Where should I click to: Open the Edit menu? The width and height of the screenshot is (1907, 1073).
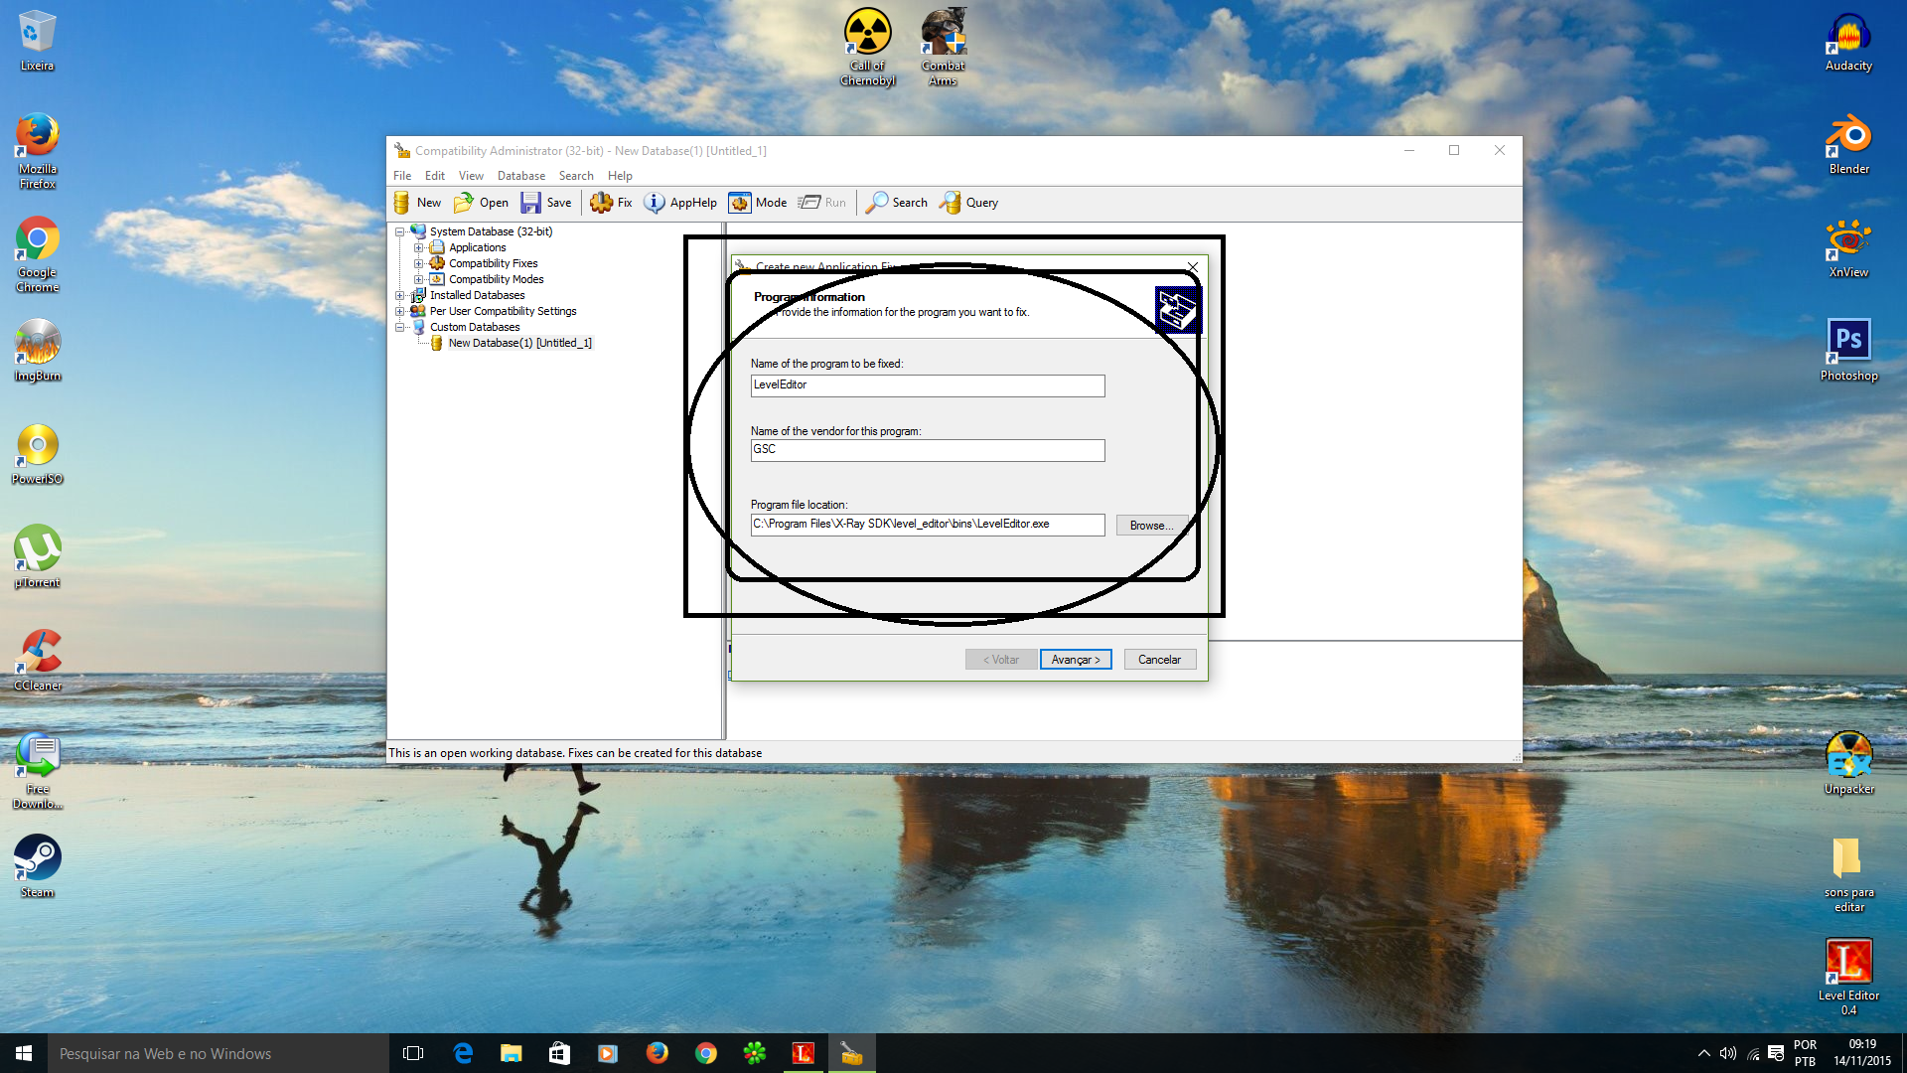(x=435, y=176)
